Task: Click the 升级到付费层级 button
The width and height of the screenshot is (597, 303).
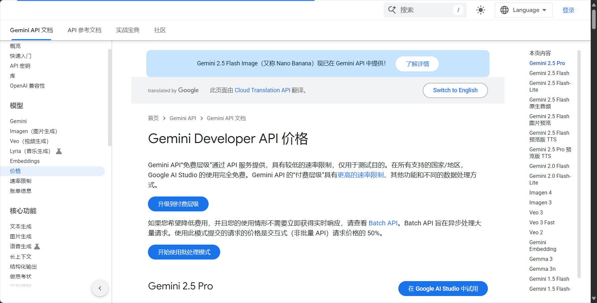Action: [178, 204]
